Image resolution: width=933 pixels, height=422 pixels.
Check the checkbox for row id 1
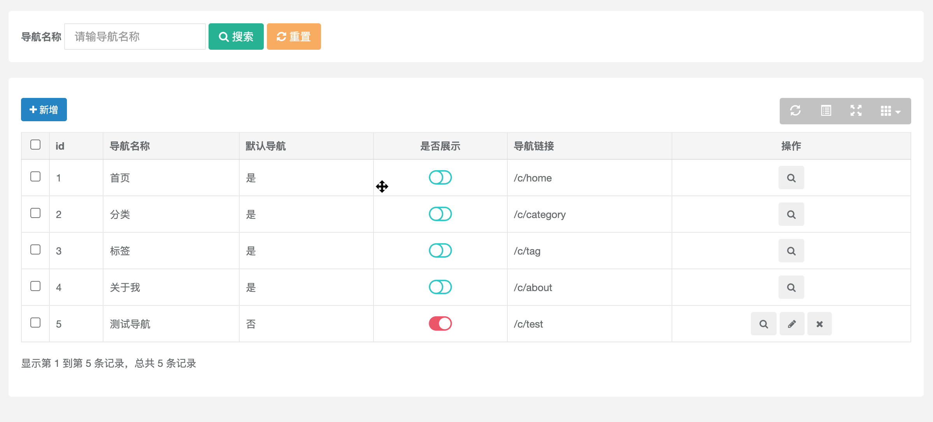click(x=35, y=176)
